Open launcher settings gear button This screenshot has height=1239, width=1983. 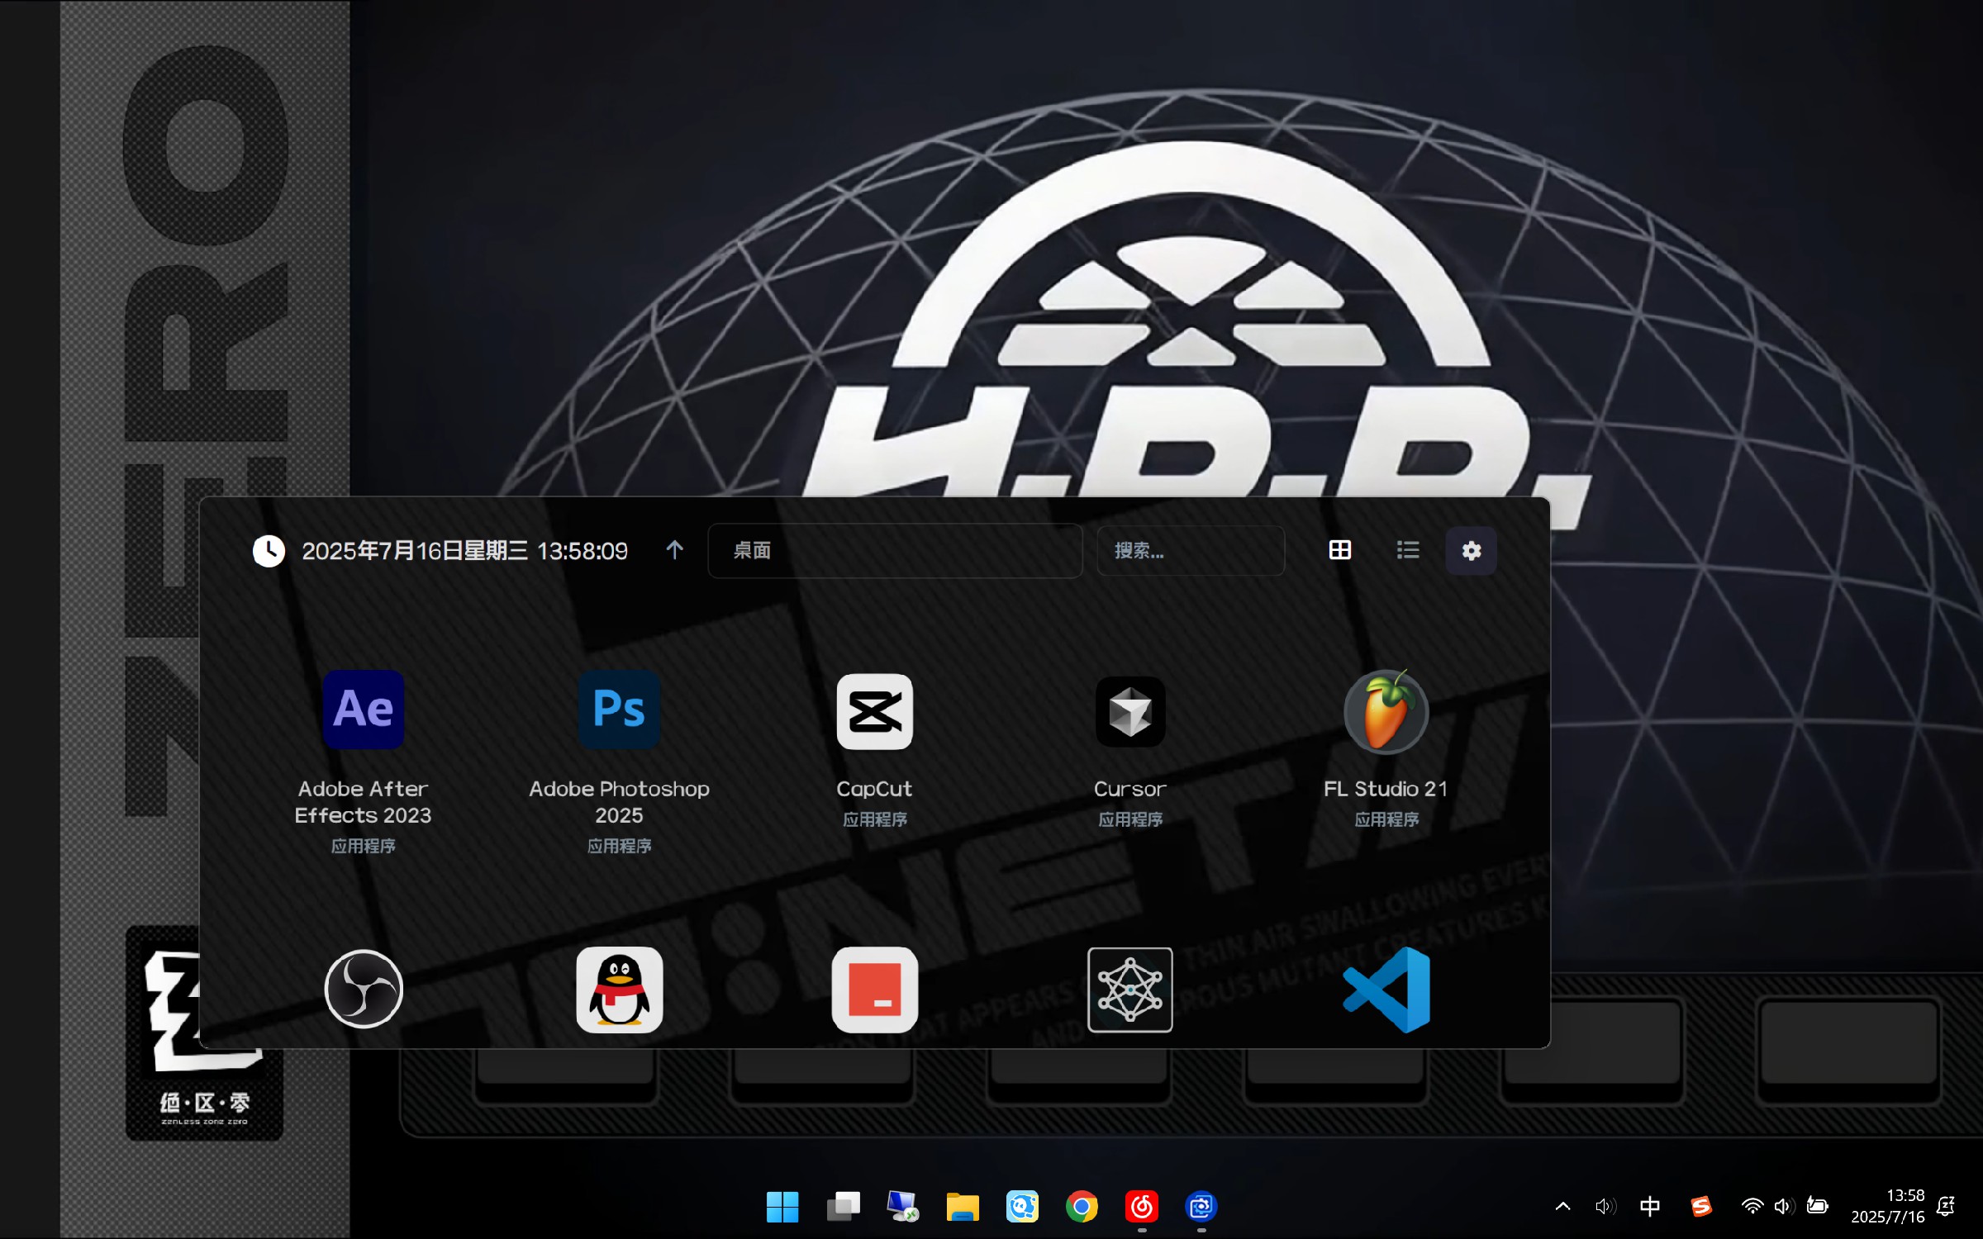(x=1471, y=550)
